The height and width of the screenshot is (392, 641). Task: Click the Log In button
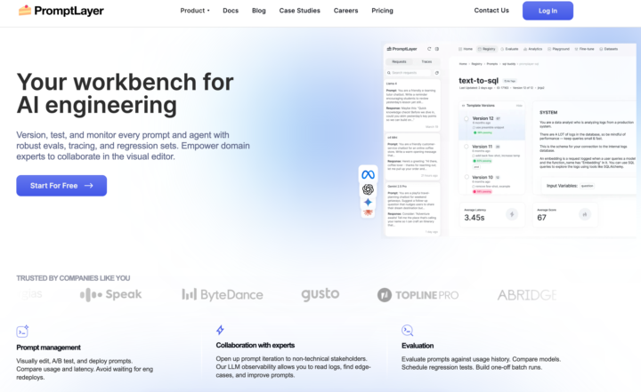pos(548,11)
